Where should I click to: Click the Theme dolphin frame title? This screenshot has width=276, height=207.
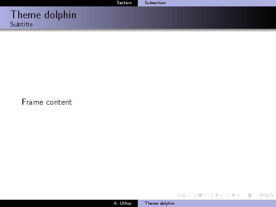pyautogui.click(x=43, y=15)
